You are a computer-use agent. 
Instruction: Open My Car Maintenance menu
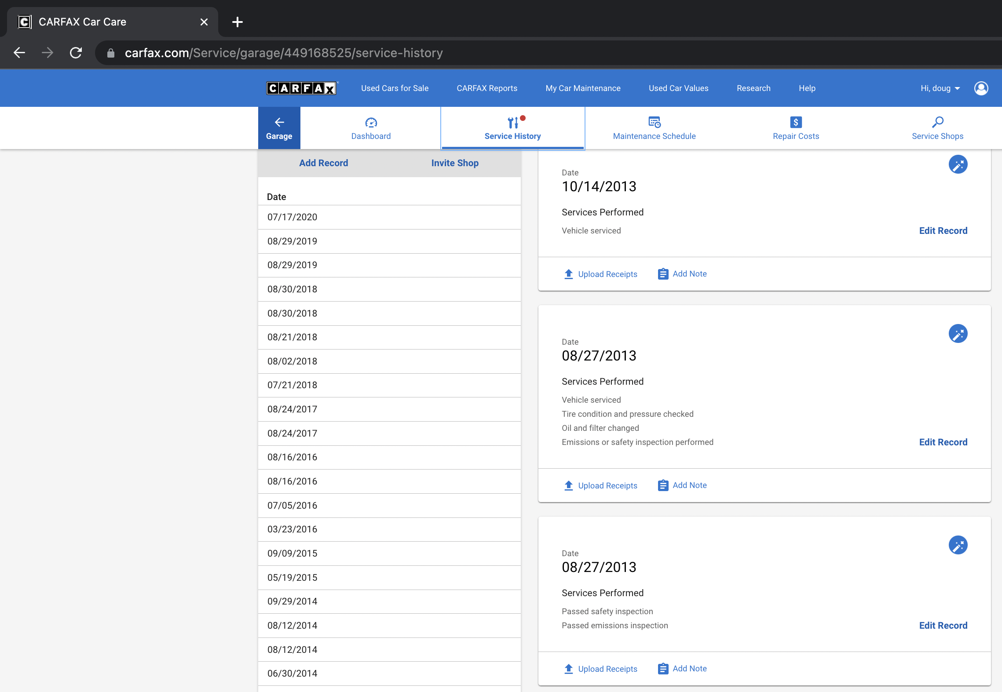pos(583,88)
